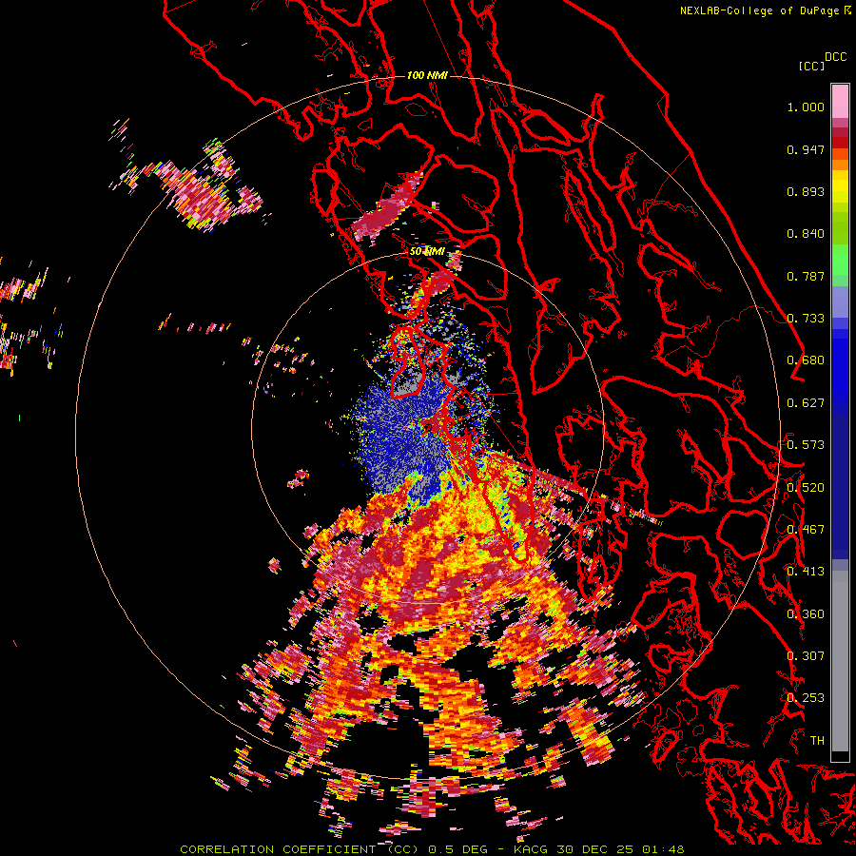Click the yellow segment of color bar
The width and height of the screenshot is (856, 856).
tap(840, 186)
